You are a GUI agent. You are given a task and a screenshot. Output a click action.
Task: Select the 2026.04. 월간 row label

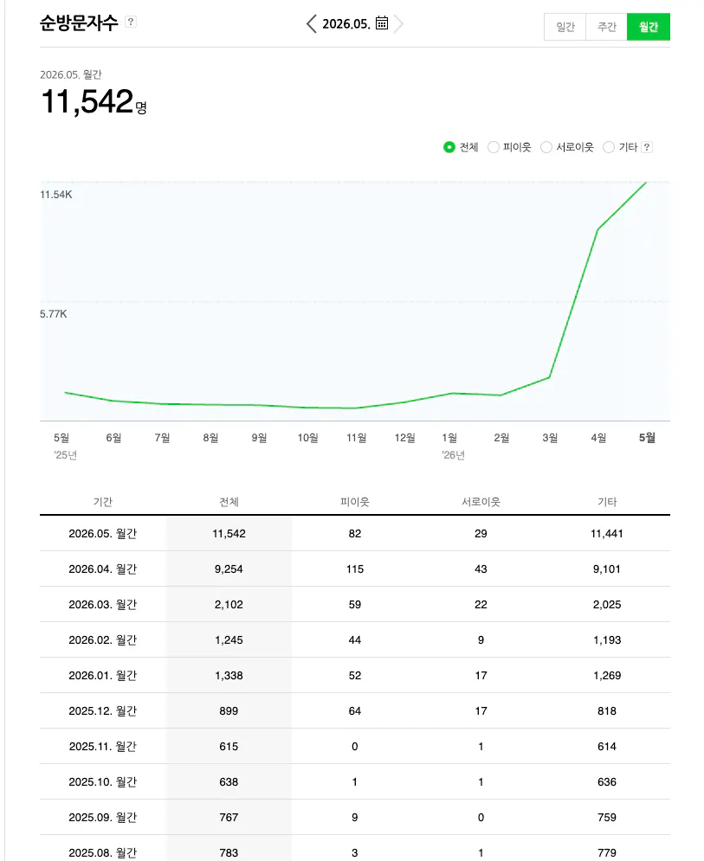[103, 569]
